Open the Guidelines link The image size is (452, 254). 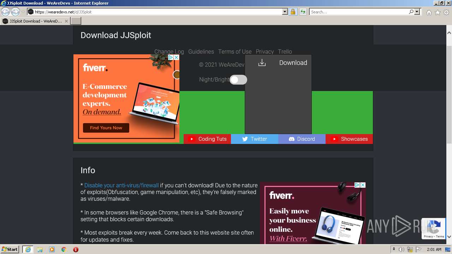coord(201,52)
